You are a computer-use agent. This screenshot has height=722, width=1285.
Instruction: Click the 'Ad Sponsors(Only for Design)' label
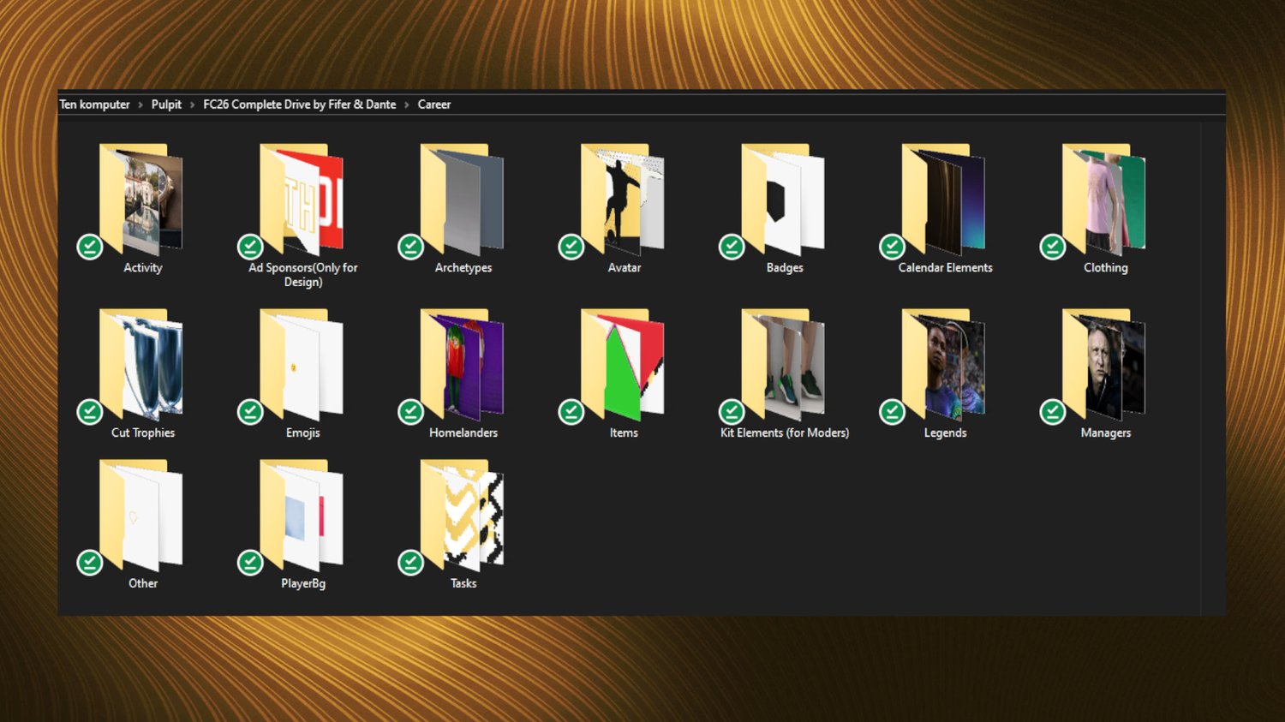tap(303, 275)
